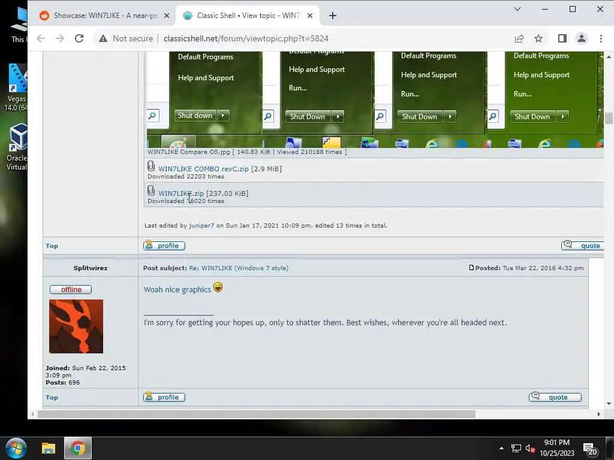Click paperclip icon beside WIN7LIKE COMBO revC.zip
Screen dimensions: 614x460
[151, 167]
